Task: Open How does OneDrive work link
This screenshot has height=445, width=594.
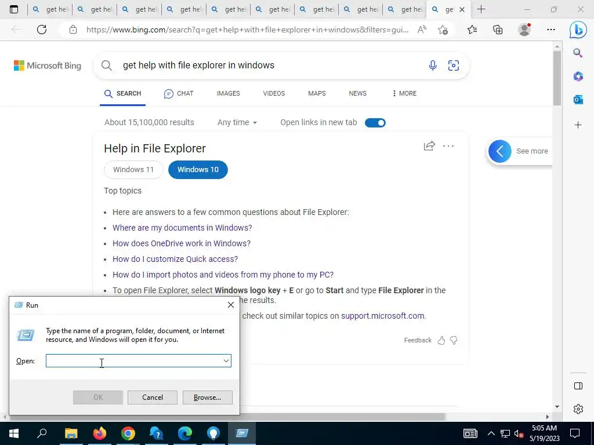Action: pos(182,243)
